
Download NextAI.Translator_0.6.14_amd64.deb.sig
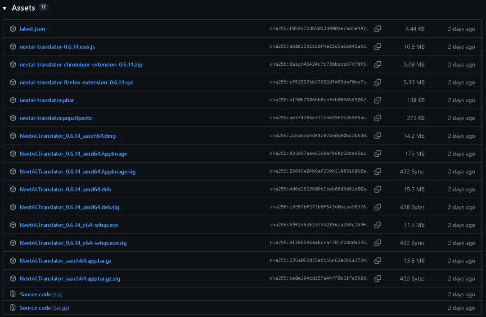coord(69,207)
